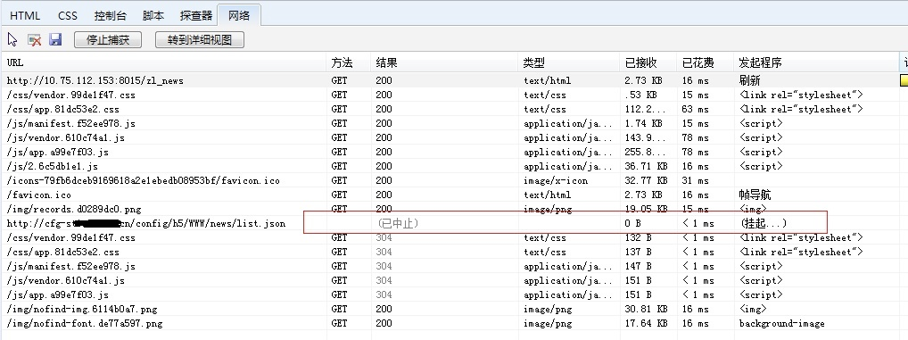Click the yellow timing bar in first row

pos(904,80)
